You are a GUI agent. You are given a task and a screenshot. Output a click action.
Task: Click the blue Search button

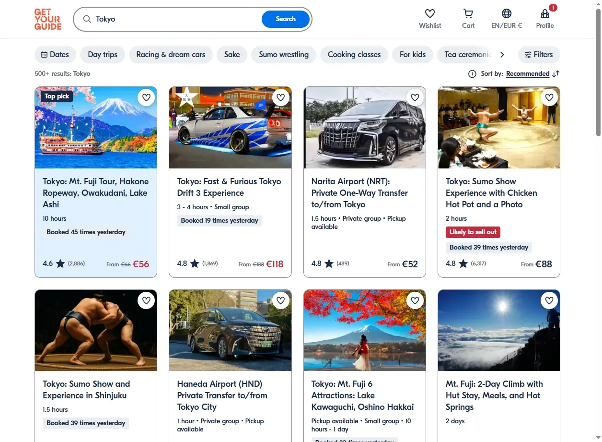(286, 19)
